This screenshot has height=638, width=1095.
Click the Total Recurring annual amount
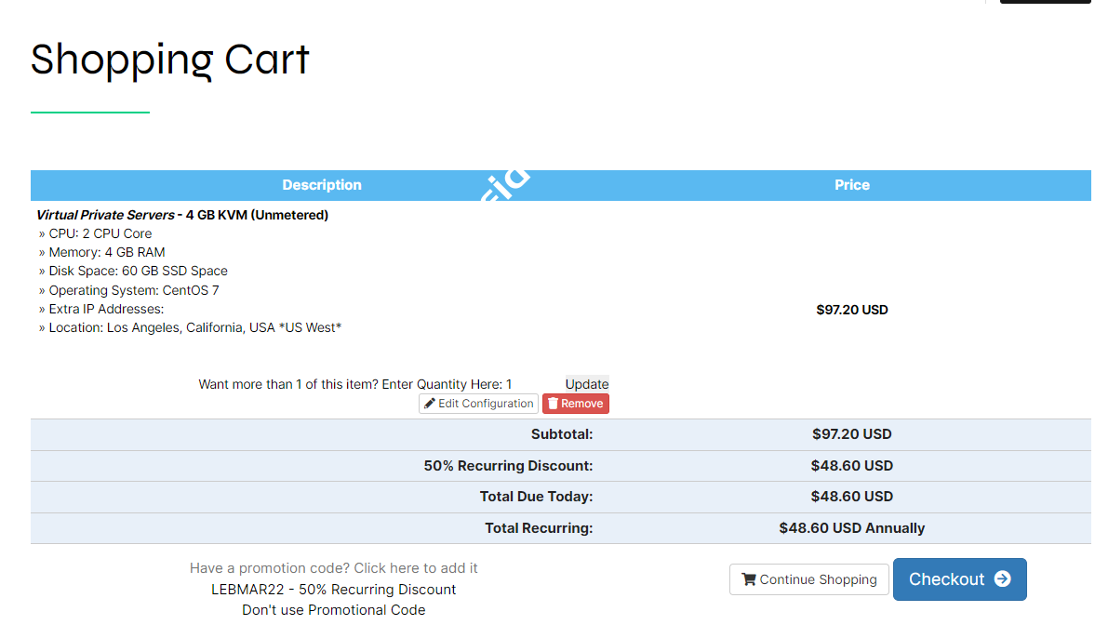pyautogui.click(x=851, y=528)
